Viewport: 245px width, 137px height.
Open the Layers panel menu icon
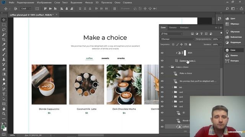(x=221, y=28)
